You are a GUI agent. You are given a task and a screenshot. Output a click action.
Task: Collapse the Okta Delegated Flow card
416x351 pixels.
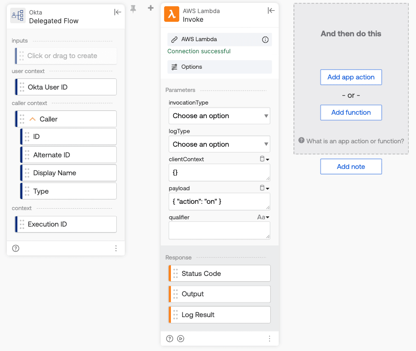pos(118,12)
